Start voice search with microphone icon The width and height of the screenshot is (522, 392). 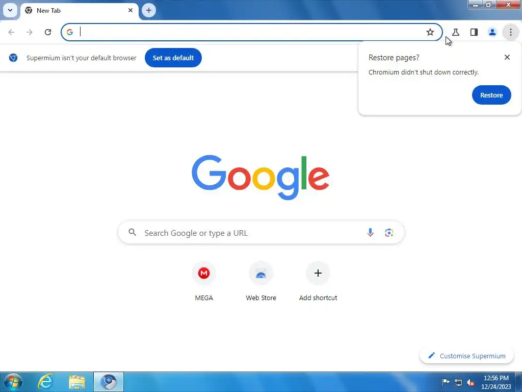click(370, 232)
